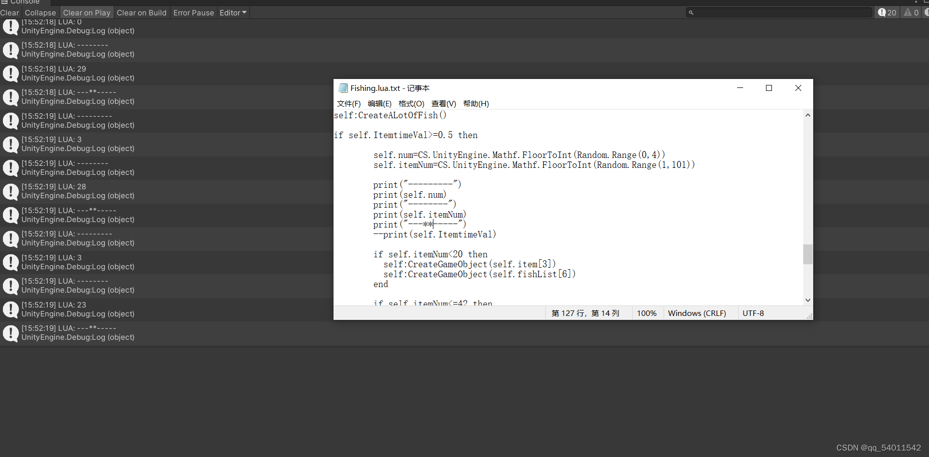This screenshot has width=929, height=457.
Task: Click 'self.itemNum=CS.UnityEngine...' line in Notepad
Action: pos(534,165)
